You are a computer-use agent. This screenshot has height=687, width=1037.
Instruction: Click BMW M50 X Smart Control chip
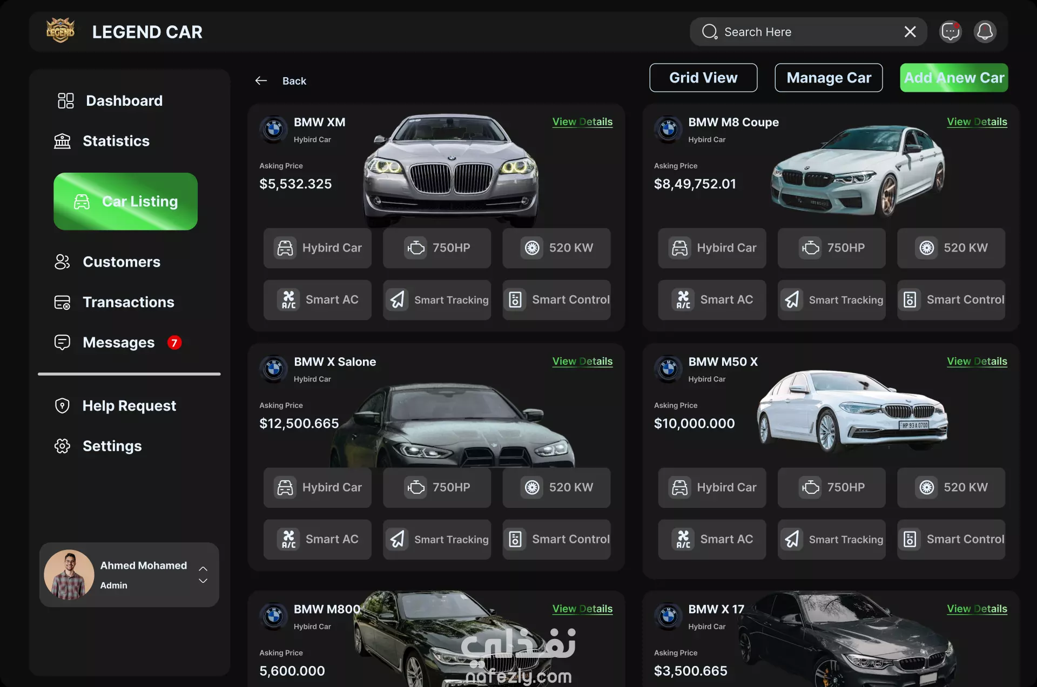pyautogui.click(x=951, y=540)
